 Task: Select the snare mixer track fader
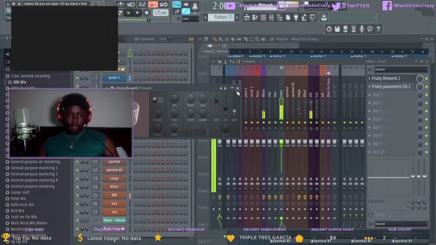tap(281, 143)
